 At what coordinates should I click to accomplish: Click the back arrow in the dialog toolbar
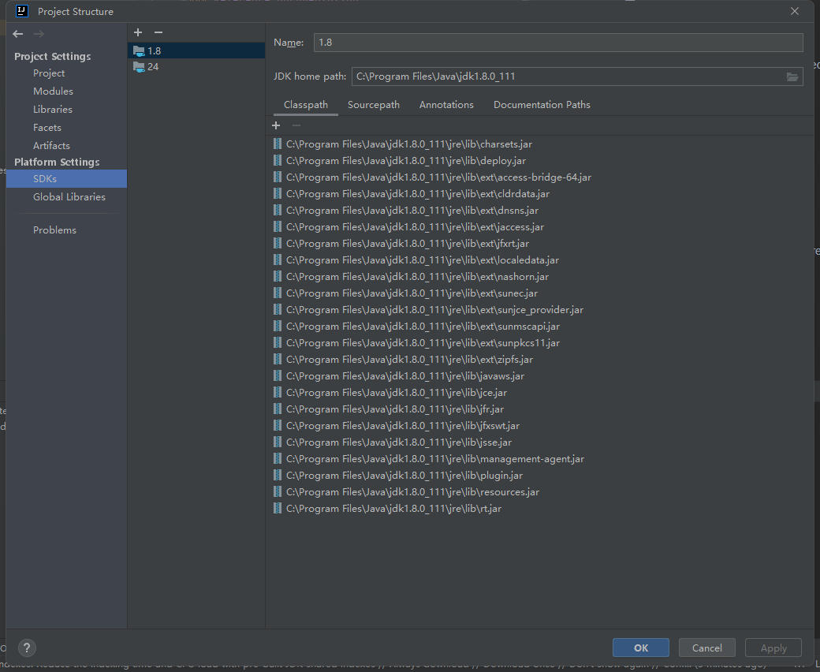(x=17, y=34)
